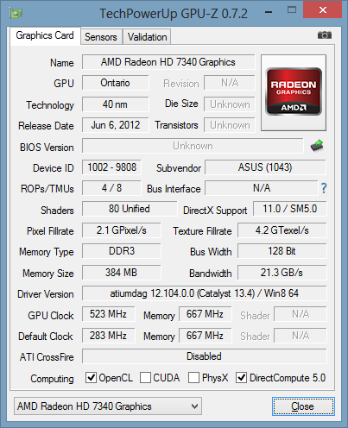
Task: Click the Revision N/A field
Action: [230, 83]
